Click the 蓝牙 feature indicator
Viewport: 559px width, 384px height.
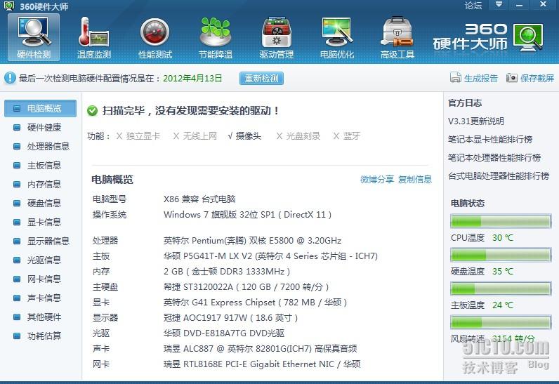pos(347,135)
